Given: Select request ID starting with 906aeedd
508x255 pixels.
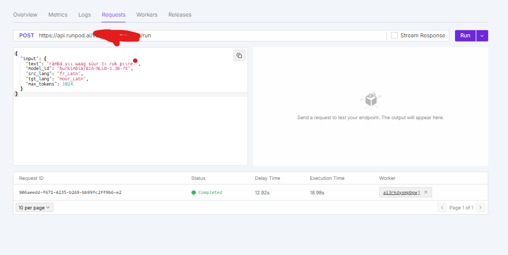Looking at the screenshot, I should [x=70, y=192].
